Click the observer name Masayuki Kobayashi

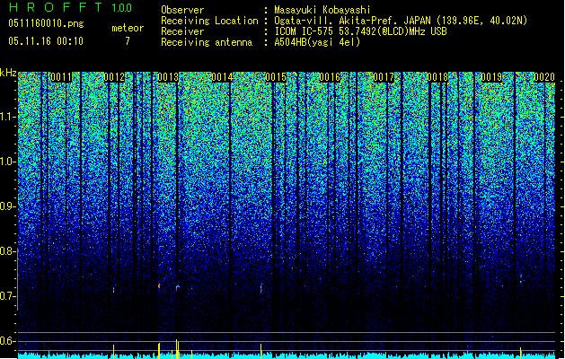322,10
